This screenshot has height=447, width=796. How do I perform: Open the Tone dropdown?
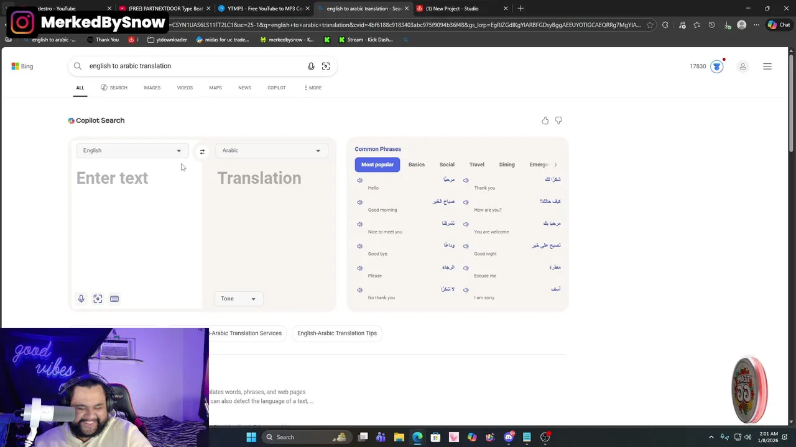(x=238, y=299)
